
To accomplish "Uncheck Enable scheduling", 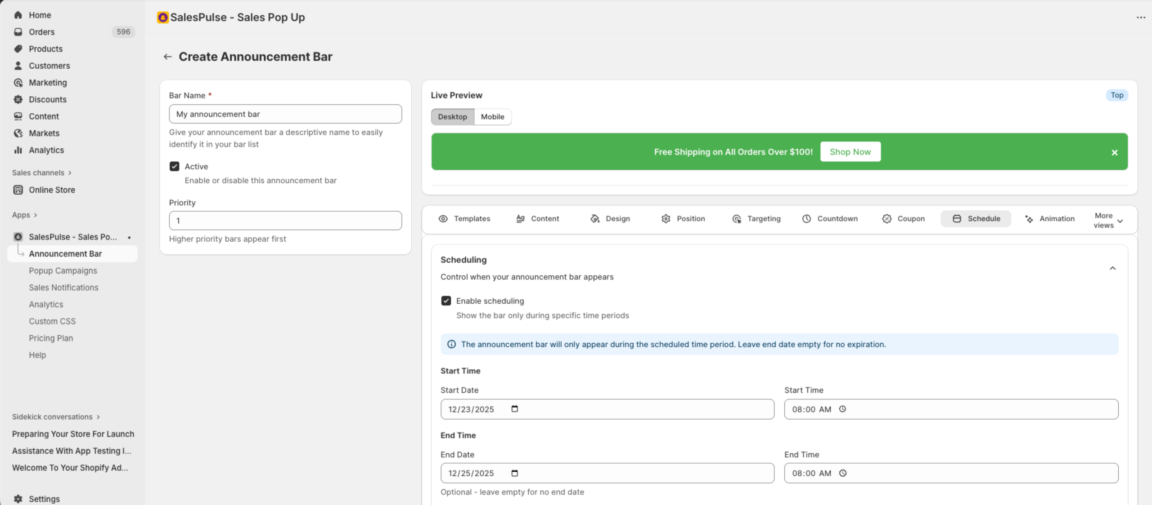I will pyautogui.click(x=446, y=301).
